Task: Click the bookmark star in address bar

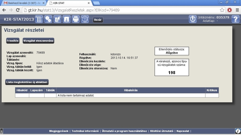Action: 222,10
